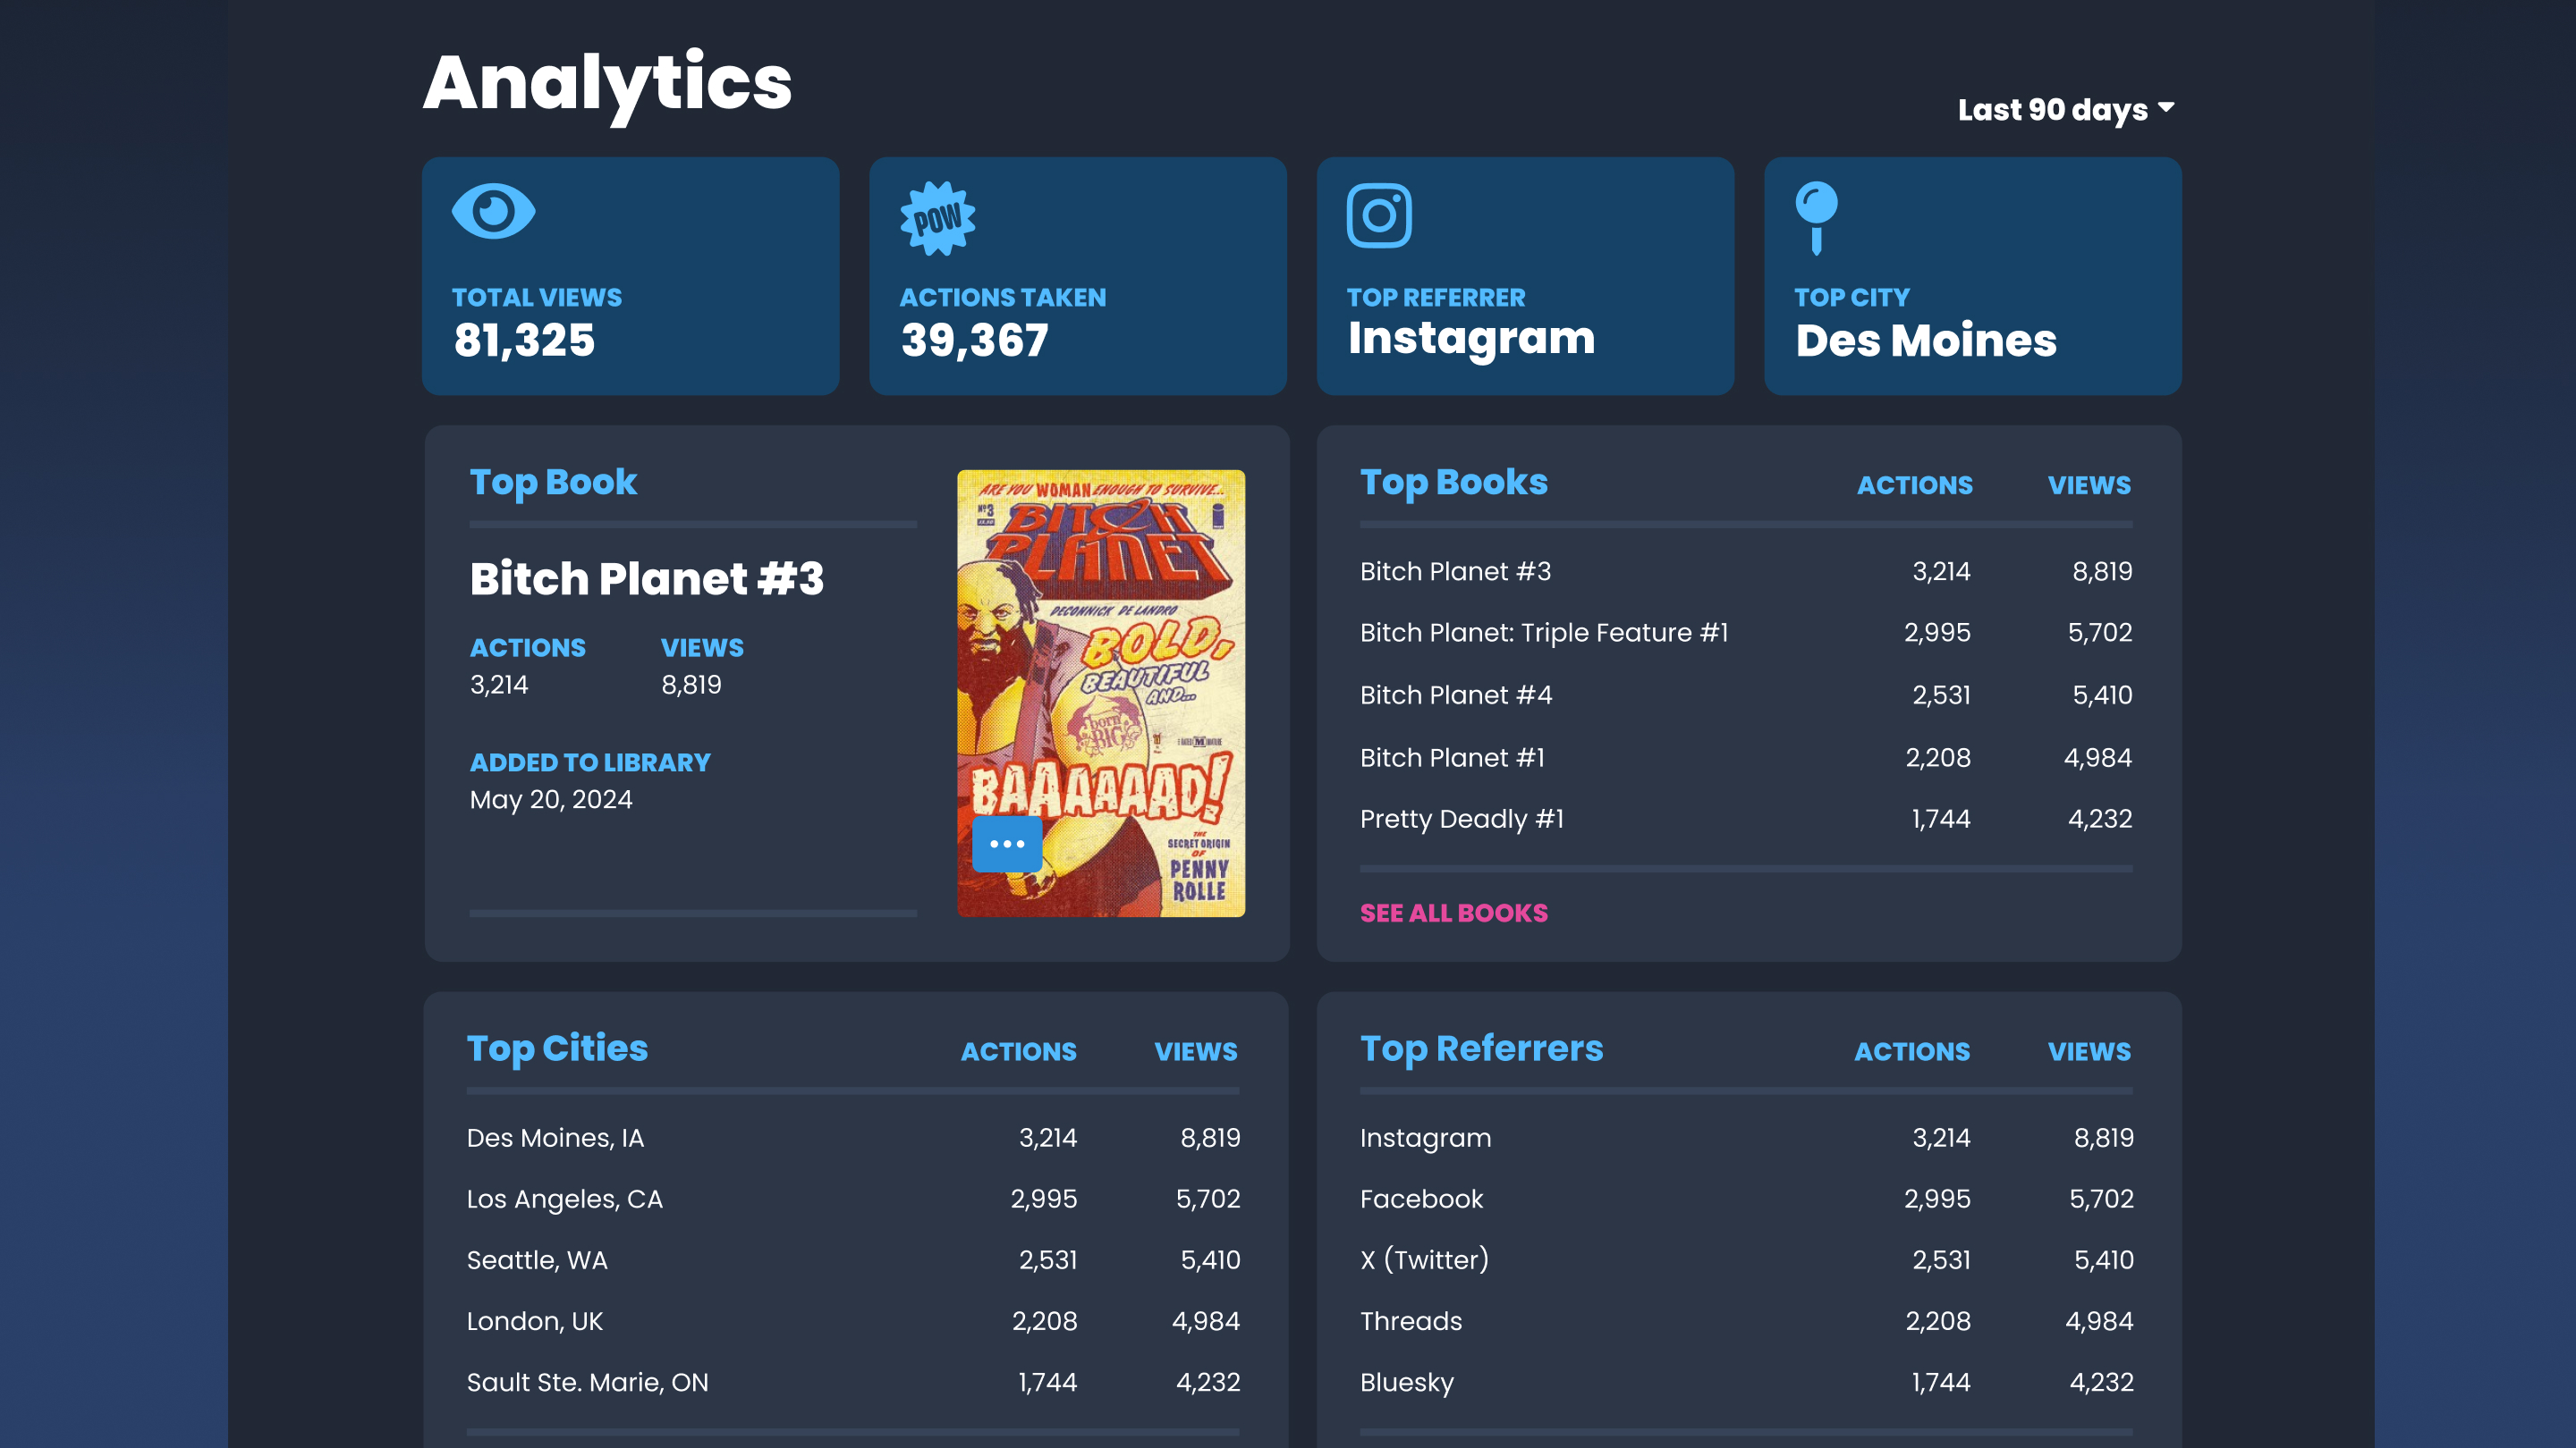Sort Top Cities by VIEWS column header

[1196, 1052]
